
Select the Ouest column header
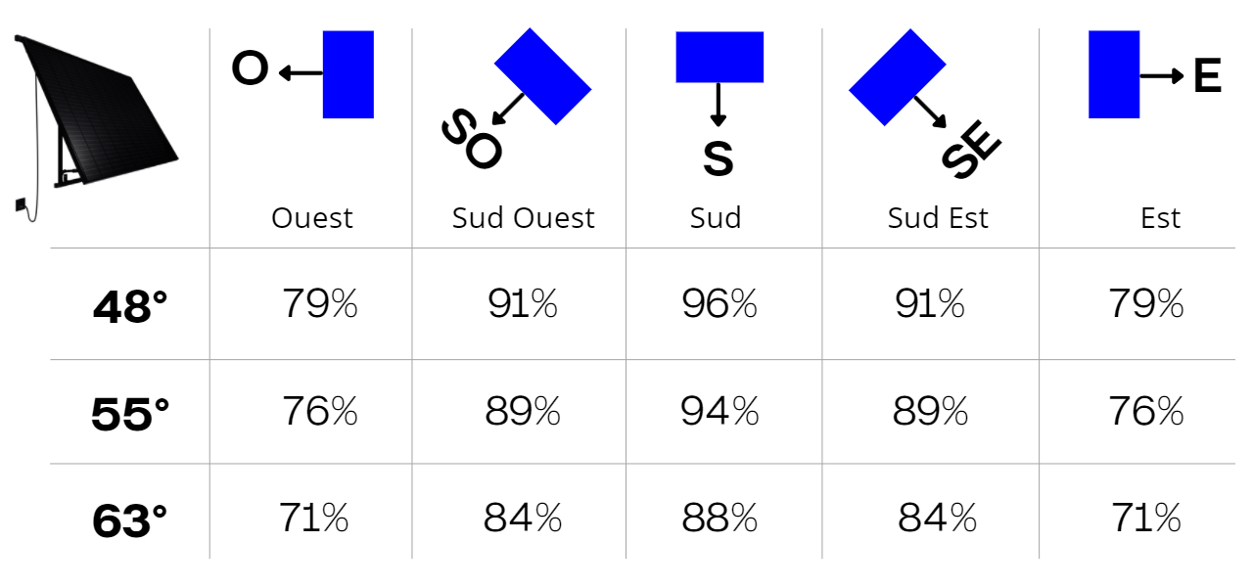pyautogui.click(x=312, y=218)
